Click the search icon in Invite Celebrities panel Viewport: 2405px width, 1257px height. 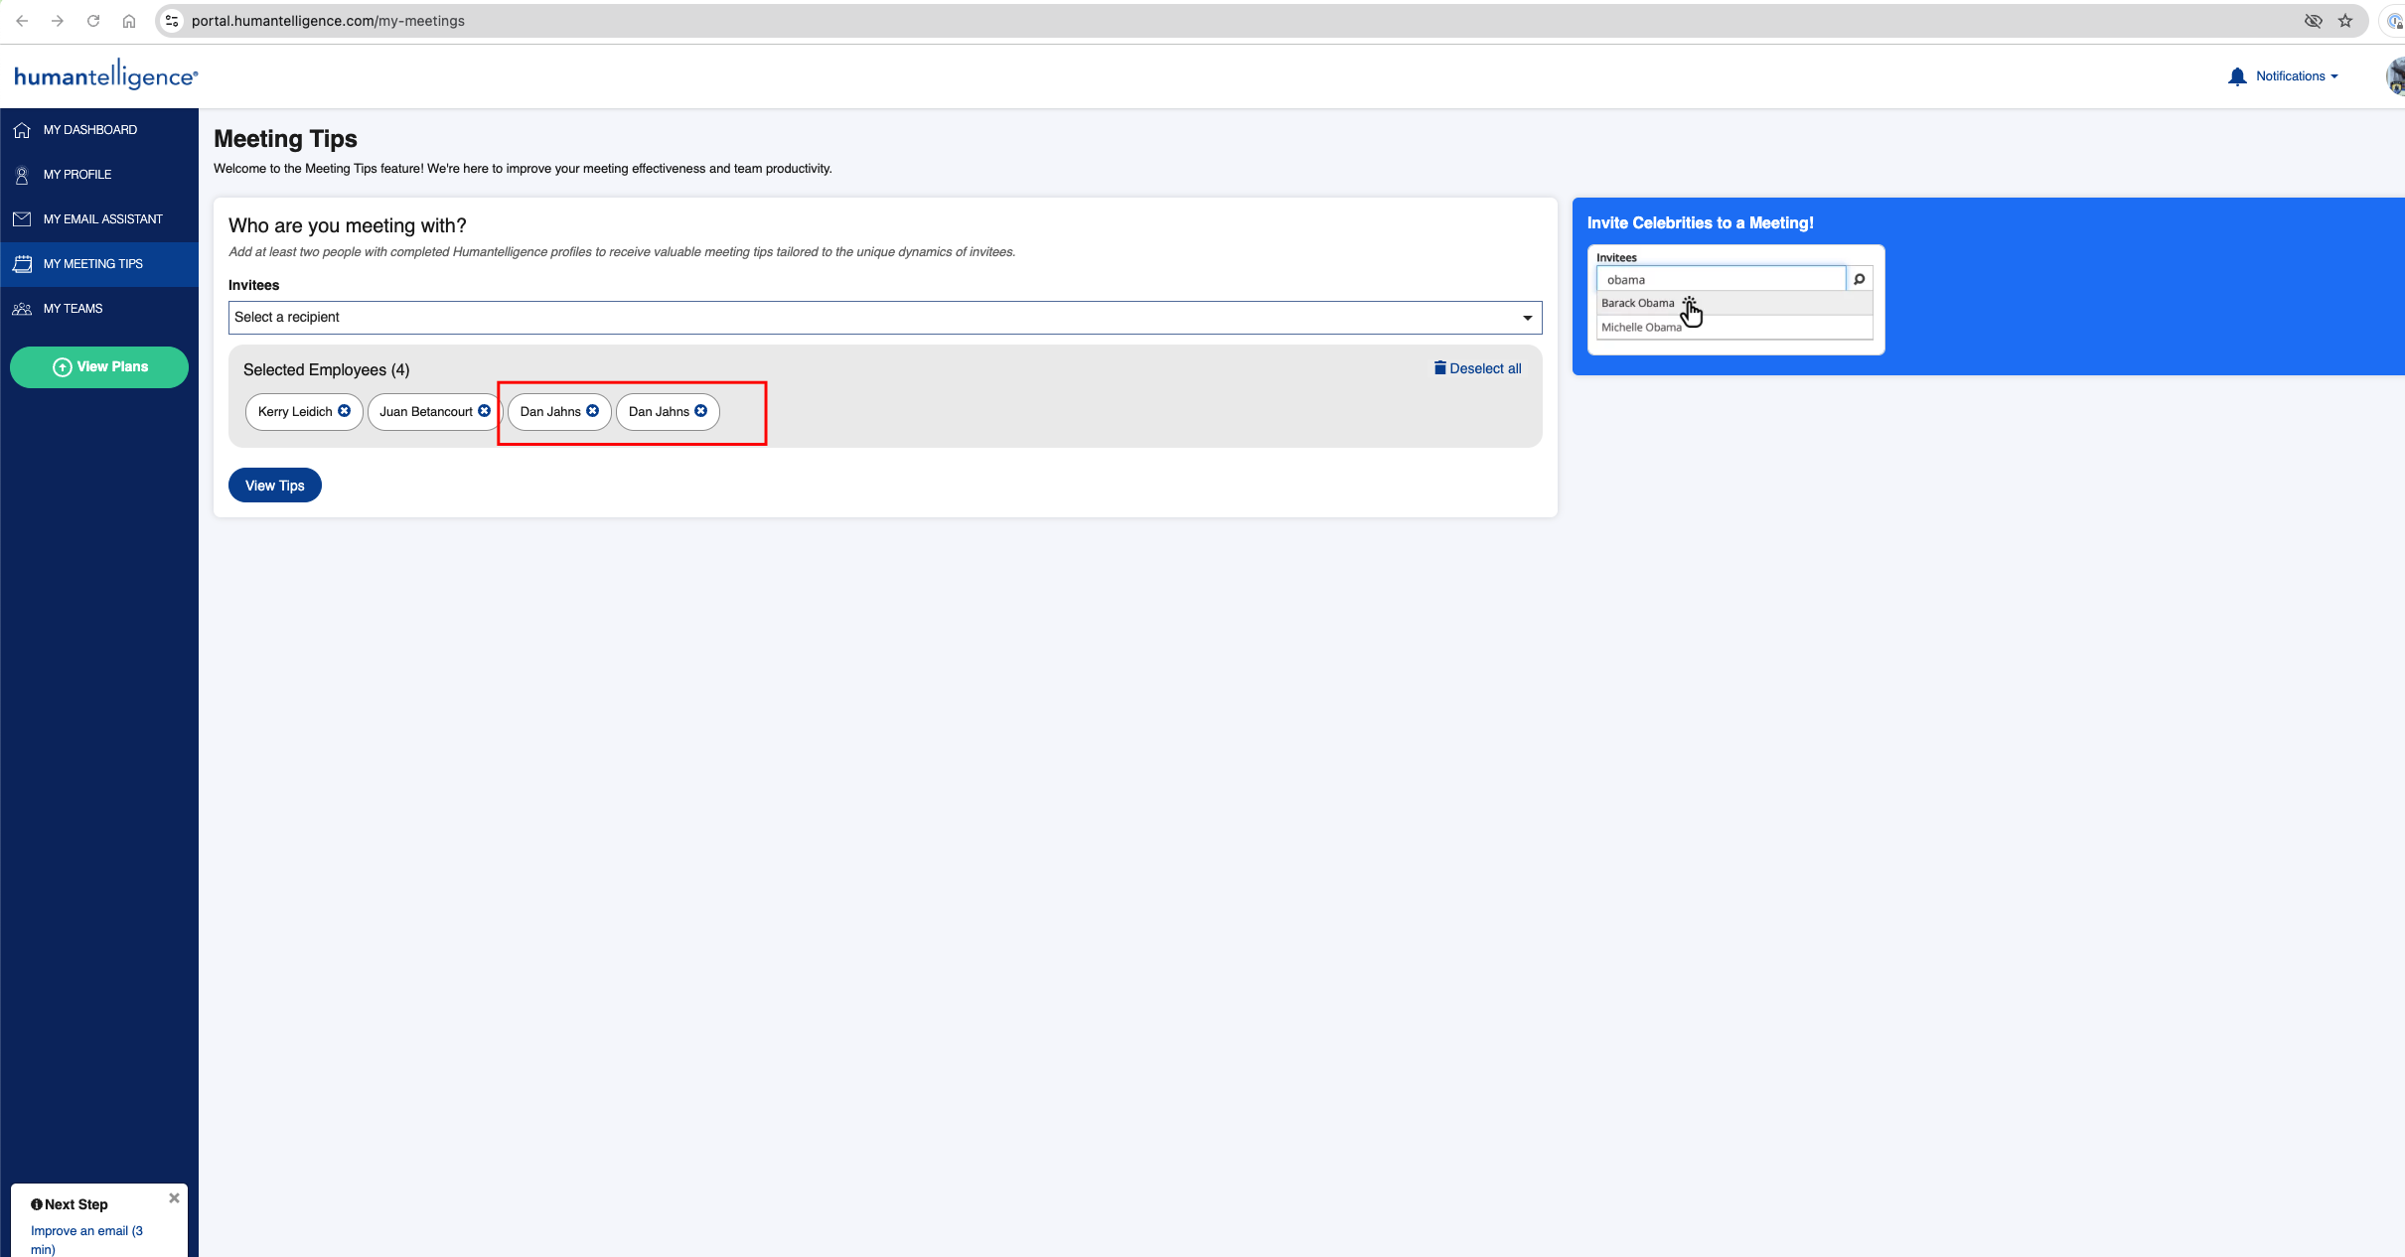[x=1860, y=280]
